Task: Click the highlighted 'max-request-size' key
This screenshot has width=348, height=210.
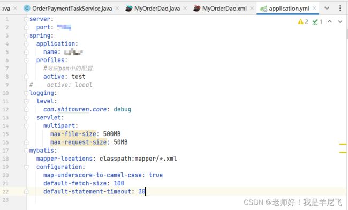Action: (78, 142)
